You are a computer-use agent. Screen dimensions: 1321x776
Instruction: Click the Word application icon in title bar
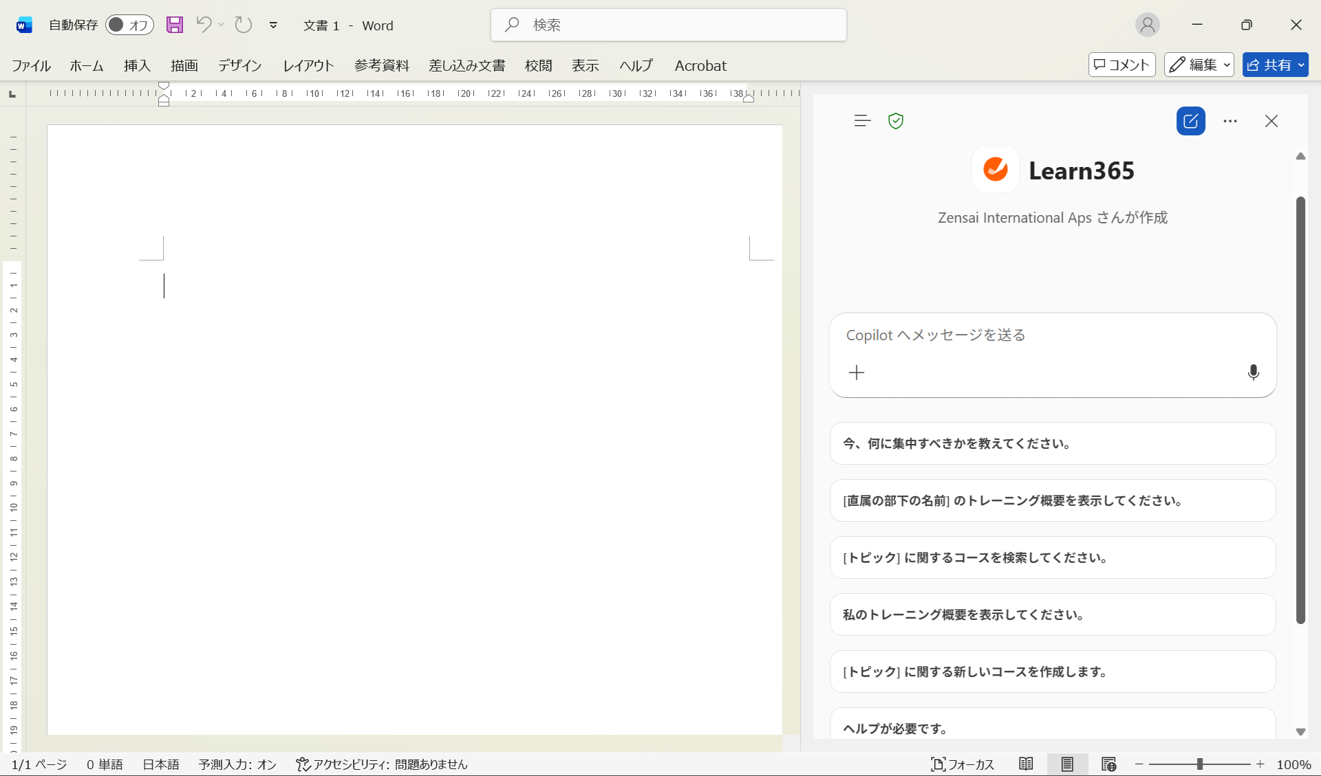coord(24,25)
